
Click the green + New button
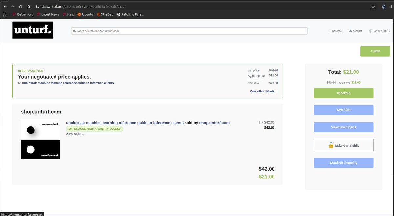pos(375,51)
